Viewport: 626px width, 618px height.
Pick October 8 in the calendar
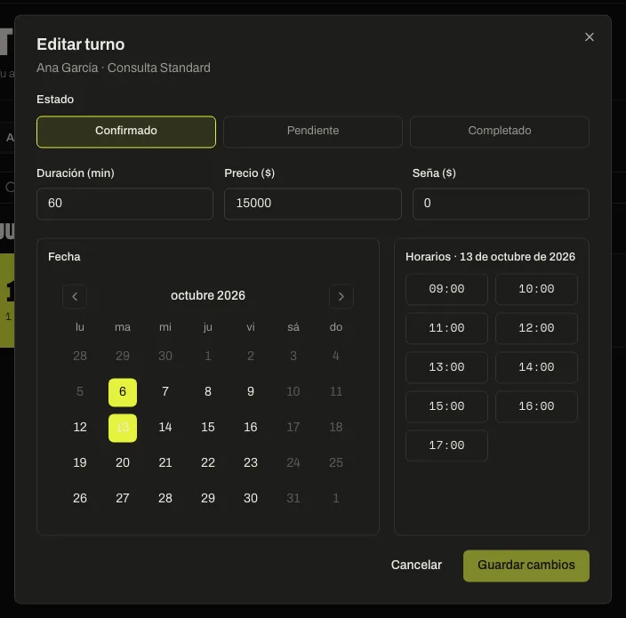[x=208, y=392]
